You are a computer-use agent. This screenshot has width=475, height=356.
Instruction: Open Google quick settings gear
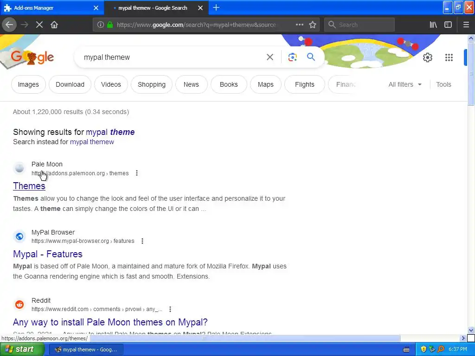click(x=427, y=57)
